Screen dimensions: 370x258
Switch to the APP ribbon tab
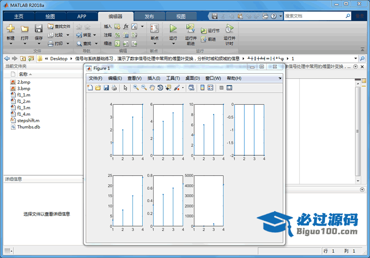pyautogui.click(x=82, y=17)
